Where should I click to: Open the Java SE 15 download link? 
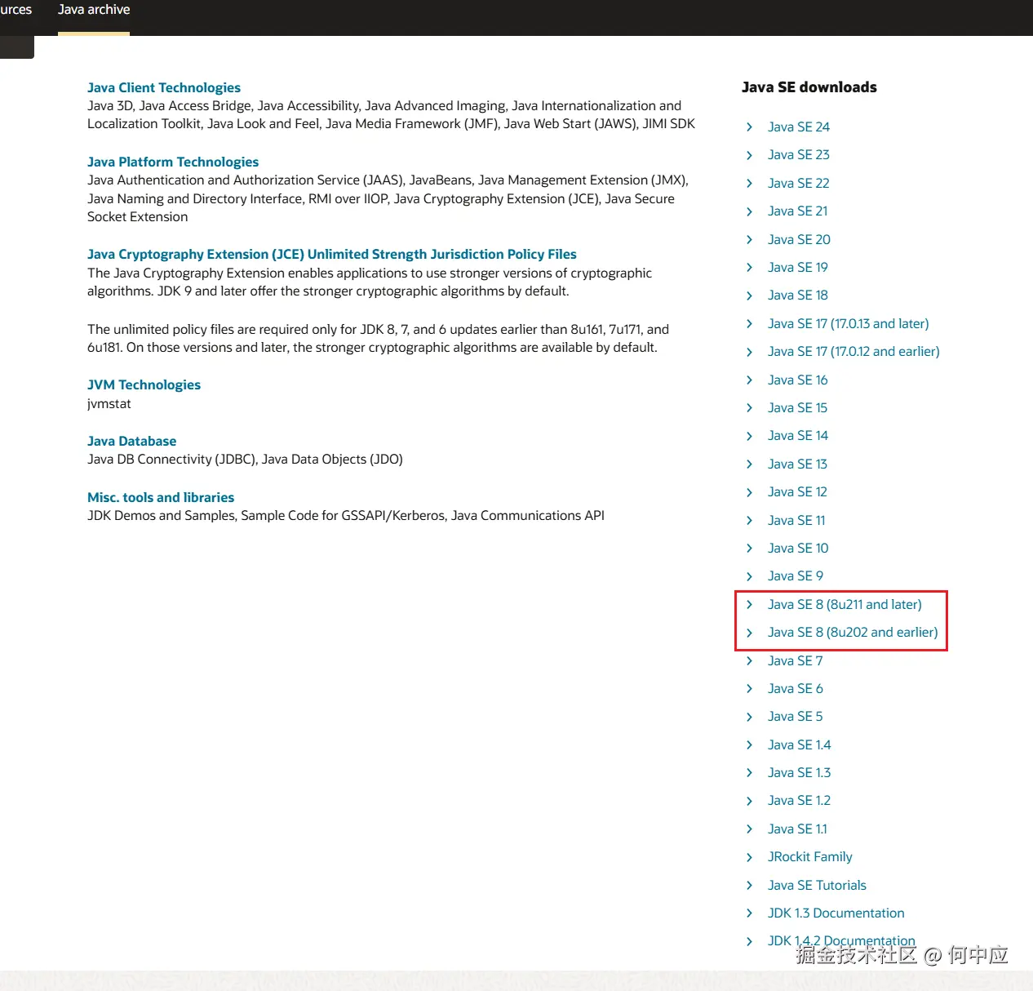coord(797,407)
